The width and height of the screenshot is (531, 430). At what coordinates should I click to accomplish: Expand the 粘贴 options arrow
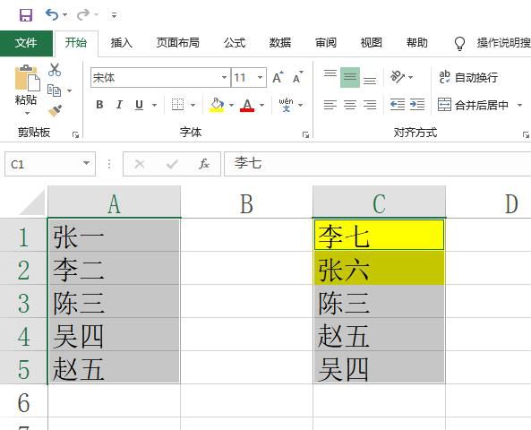27,113
